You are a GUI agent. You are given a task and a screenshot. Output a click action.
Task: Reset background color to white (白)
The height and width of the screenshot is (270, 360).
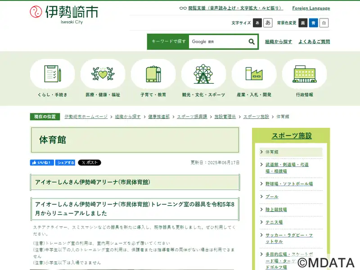pyautogui.click(x=324, y=23)
